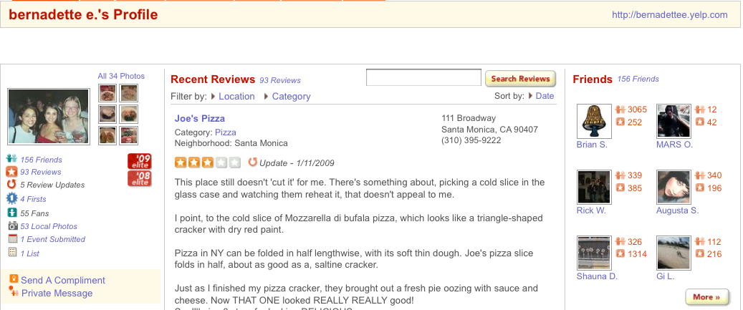Click the review search input field

coord(423,77)
